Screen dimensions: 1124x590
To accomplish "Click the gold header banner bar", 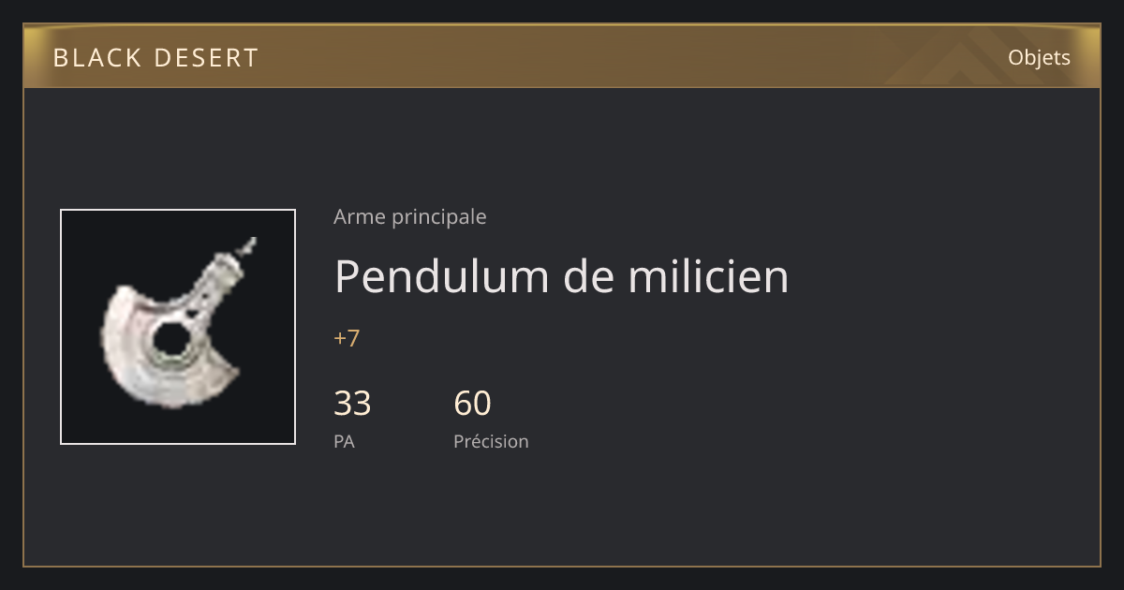I will (562, 56).
